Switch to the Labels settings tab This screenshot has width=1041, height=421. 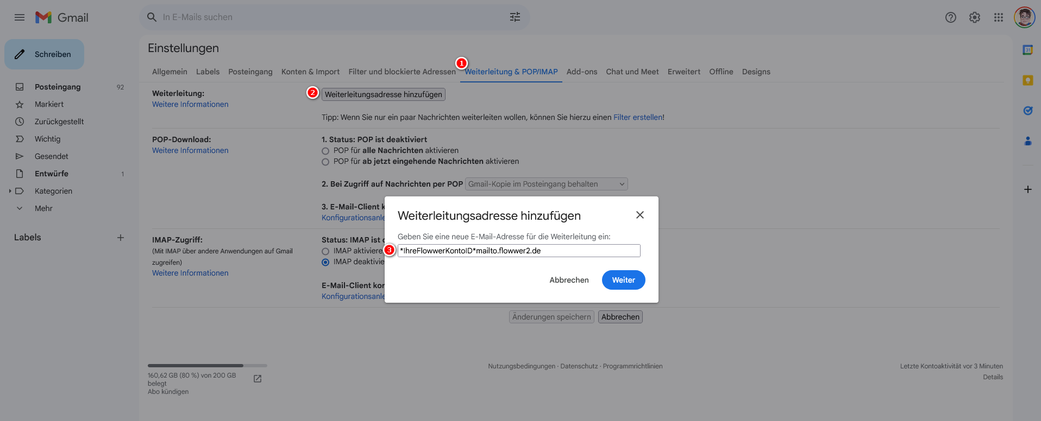(x=208, y=72)
